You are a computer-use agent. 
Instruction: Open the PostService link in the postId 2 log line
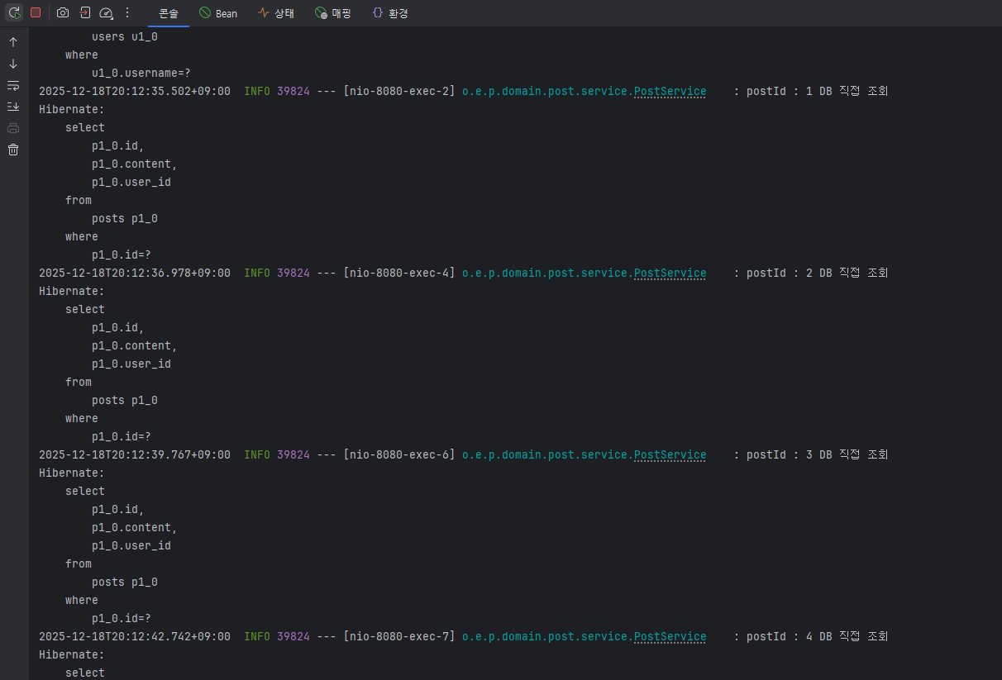670,273
